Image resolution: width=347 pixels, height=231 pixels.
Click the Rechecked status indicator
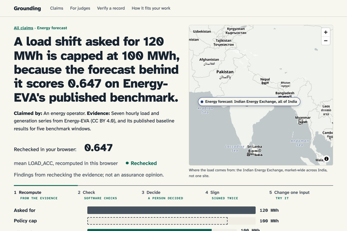(x=141, y=163)
